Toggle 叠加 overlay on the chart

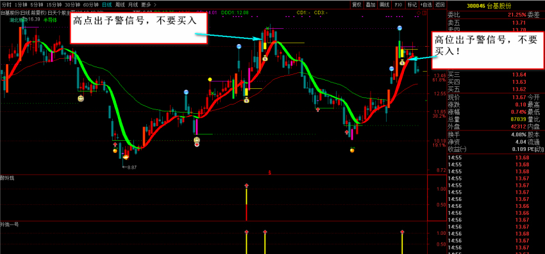(x=371, y=4)
